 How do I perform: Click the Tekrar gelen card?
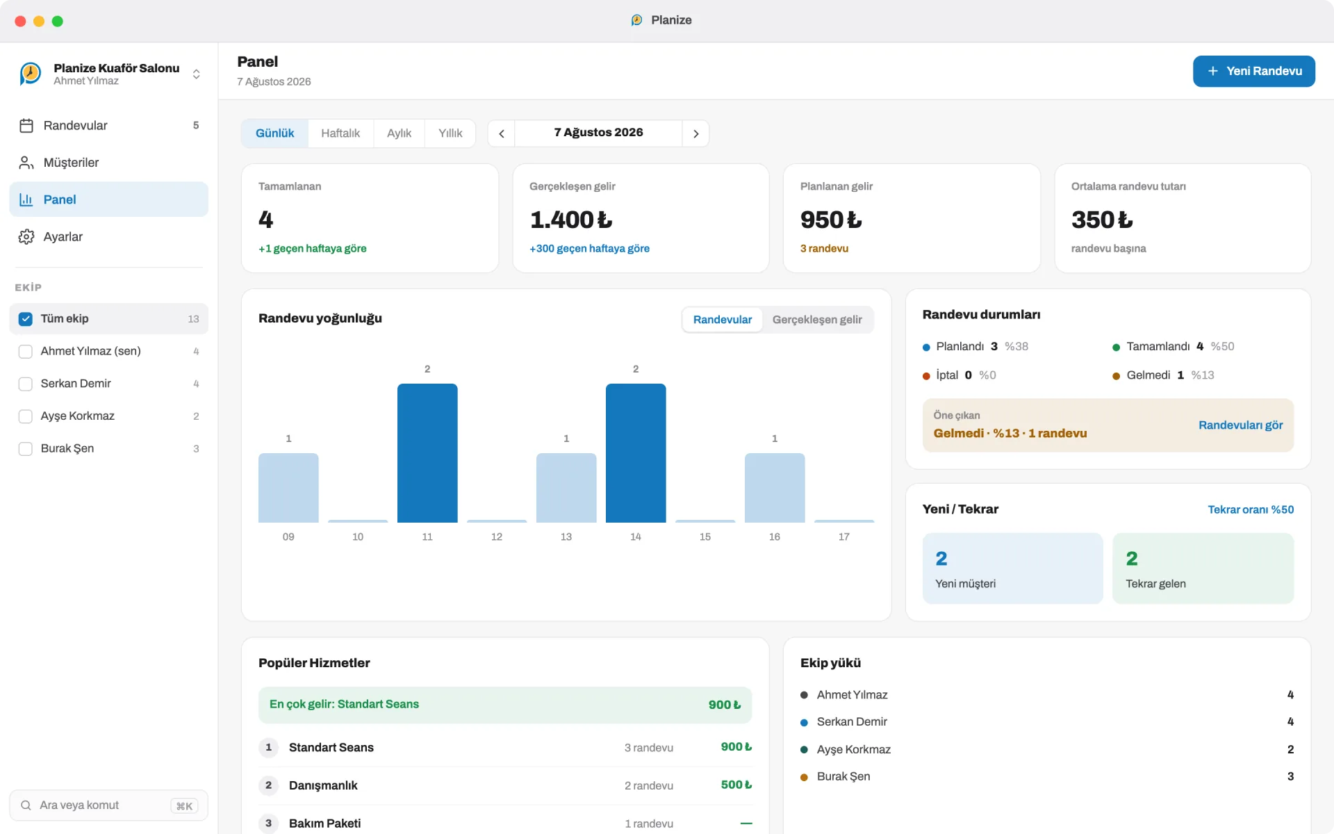pyautogui.click(x=1203, y=569)
